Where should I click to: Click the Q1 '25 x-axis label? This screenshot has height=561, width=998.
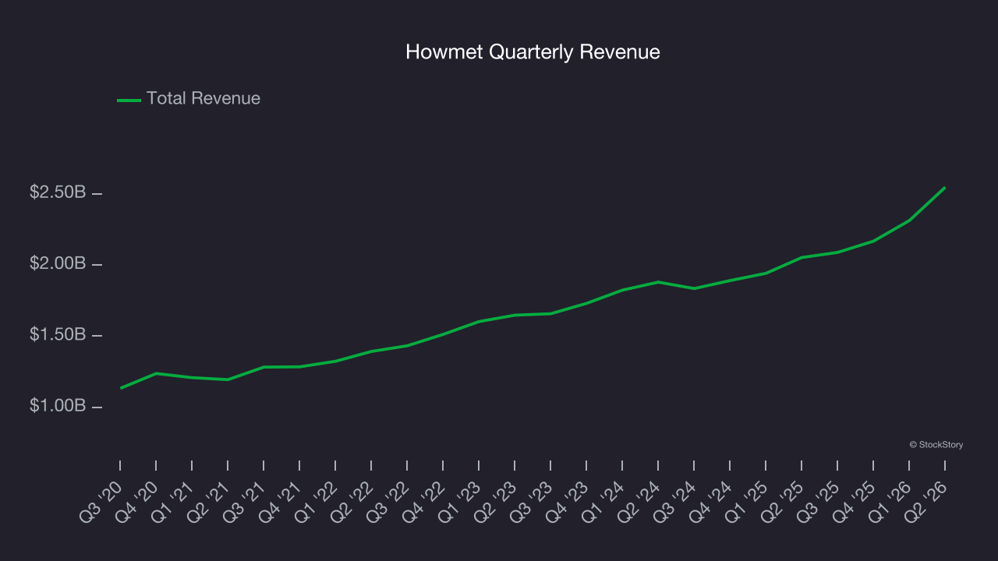click(747, 502)
